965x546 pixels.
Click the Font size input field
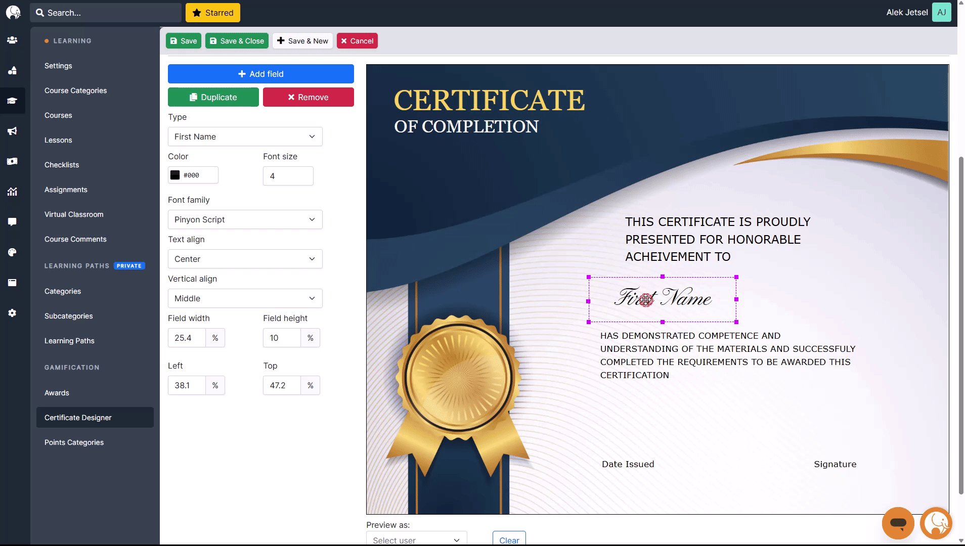[288, 176]
